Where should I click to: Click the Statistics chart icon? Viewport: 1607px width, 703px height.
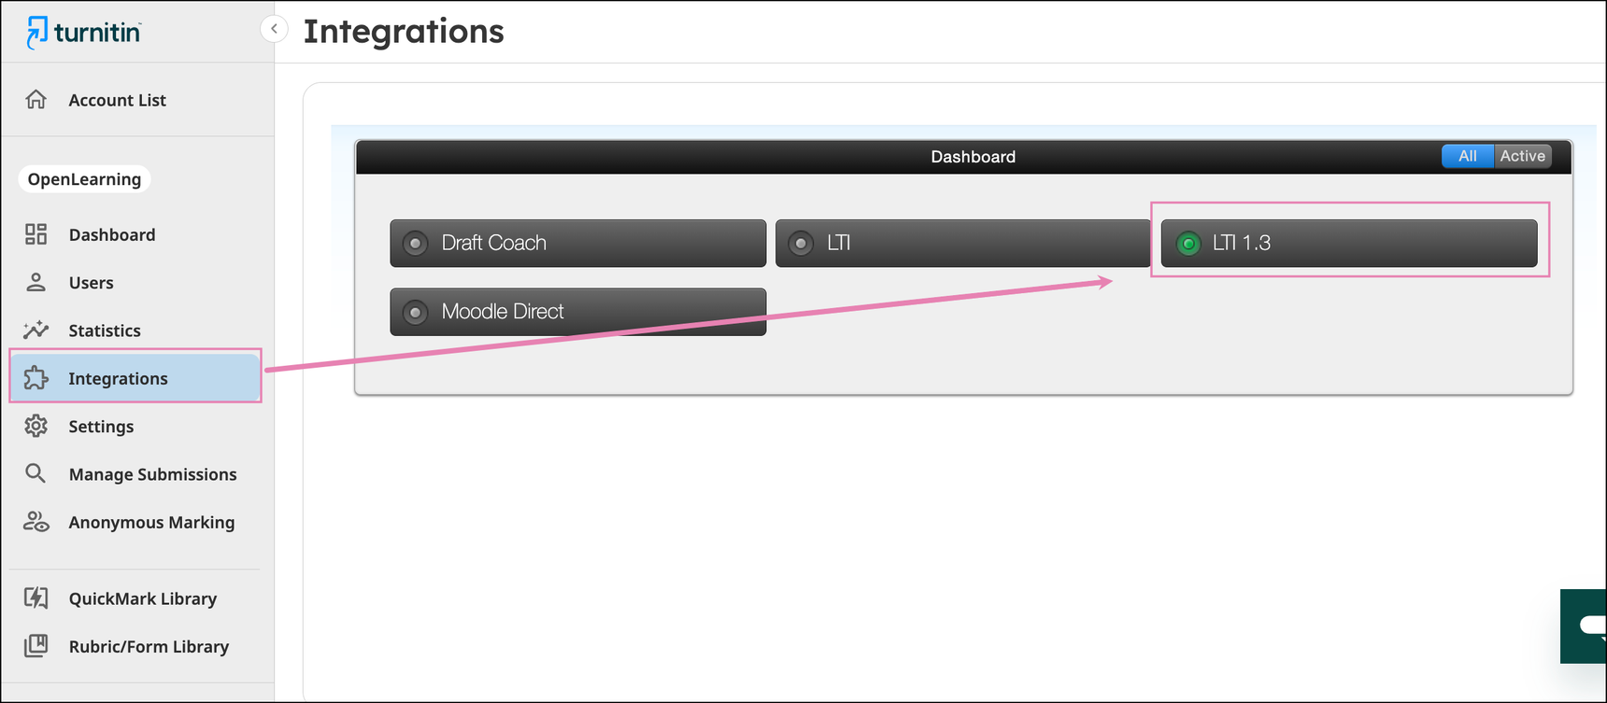coord(36,330)
